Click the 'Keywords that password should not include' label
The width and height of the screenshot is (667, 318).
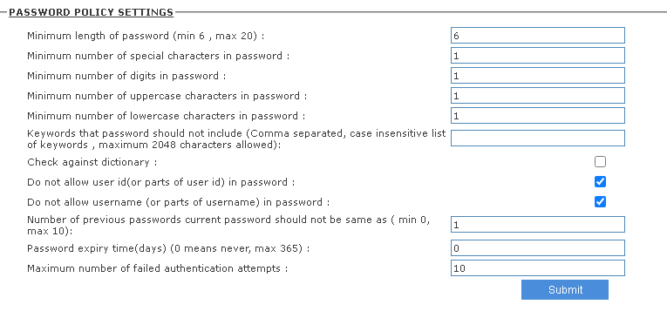[236, 139]
